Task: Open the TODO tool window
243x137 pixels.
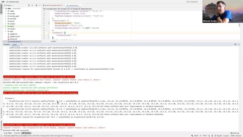Action: click(8, 133)
